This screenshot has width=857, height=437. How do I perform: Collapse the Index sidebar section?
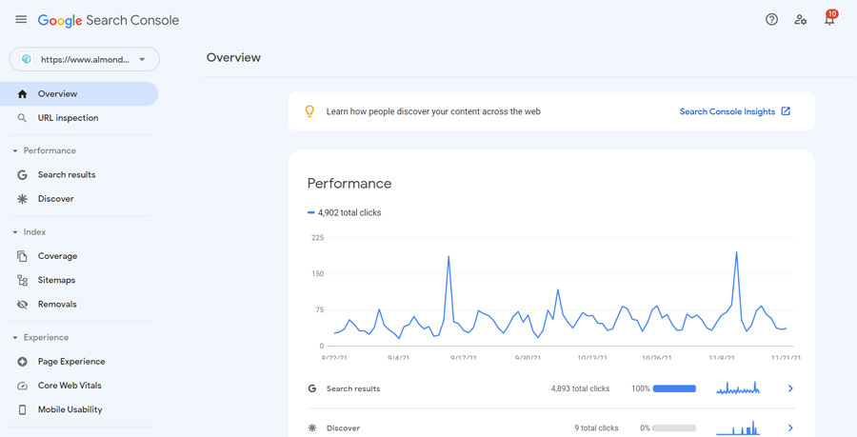(x=15, y=232)
